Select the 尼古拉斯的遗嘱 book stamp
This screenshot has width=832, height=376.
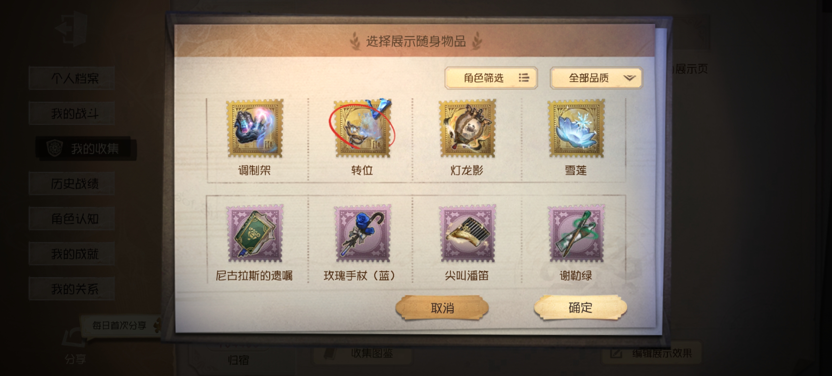click(255, 233)
